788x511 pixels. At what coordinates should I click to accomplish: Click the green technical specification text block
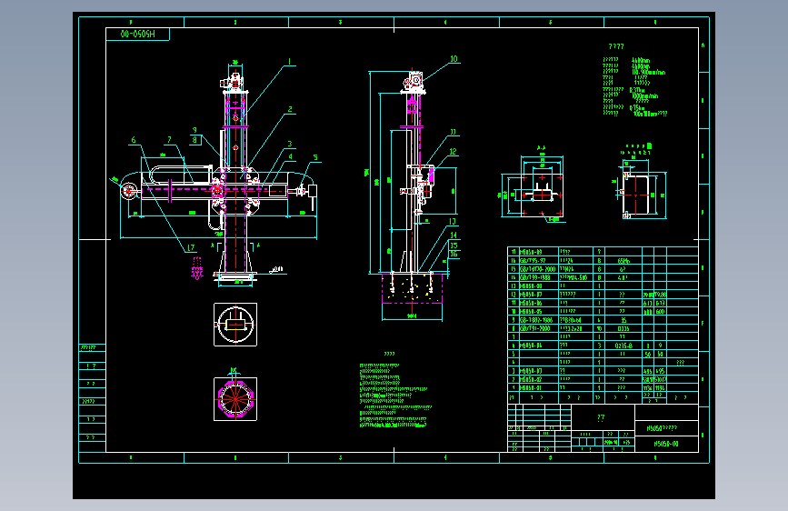[634, 86]
